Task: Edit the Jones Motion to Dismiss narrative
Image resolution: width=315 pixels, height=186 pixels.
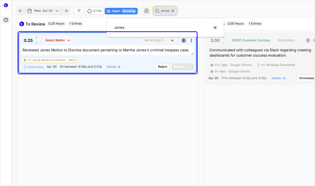Action: click(107, 50)
